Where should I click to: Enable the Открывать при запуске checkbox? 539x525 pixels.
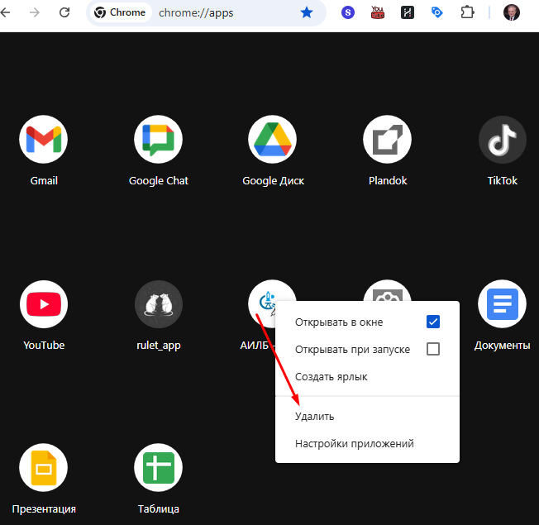point(433,349)
